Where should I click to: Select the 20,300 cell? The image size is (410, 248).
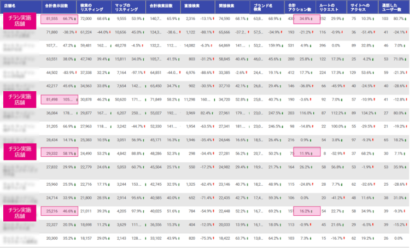pos(52,238)
